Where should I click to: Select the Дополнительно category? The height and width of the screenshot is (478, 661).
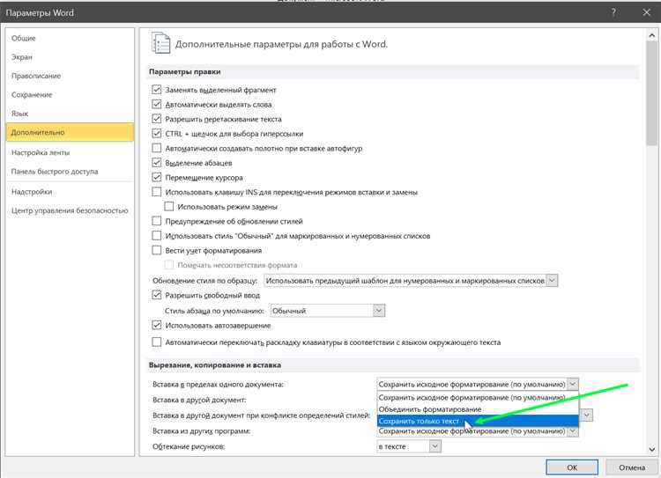[70, 132]
